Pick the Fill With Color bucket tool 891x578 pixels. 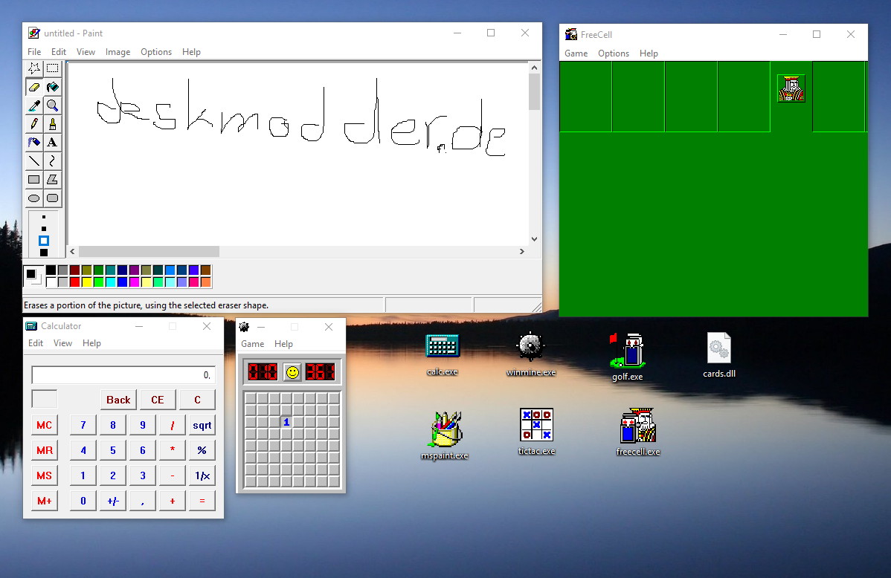(x=52, y=87)
